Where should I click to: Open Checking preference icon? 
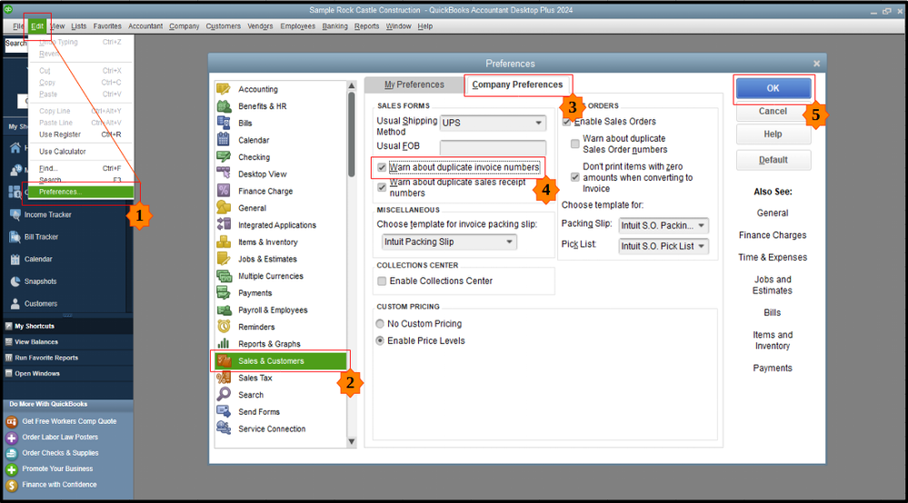[224, 157]
